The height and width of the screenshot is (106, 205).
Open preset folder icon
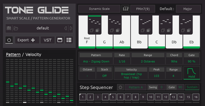click(x=16, y=28)
